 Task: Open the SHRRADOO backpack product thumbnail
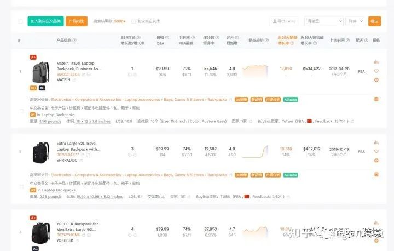[x=40, y=152]
